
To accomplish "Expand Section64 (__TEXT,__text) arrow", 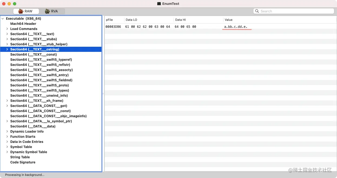I will coord(7,34).
